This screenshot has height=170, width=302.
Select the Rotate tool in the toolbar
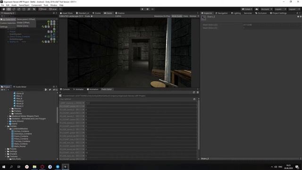[14, 9]
